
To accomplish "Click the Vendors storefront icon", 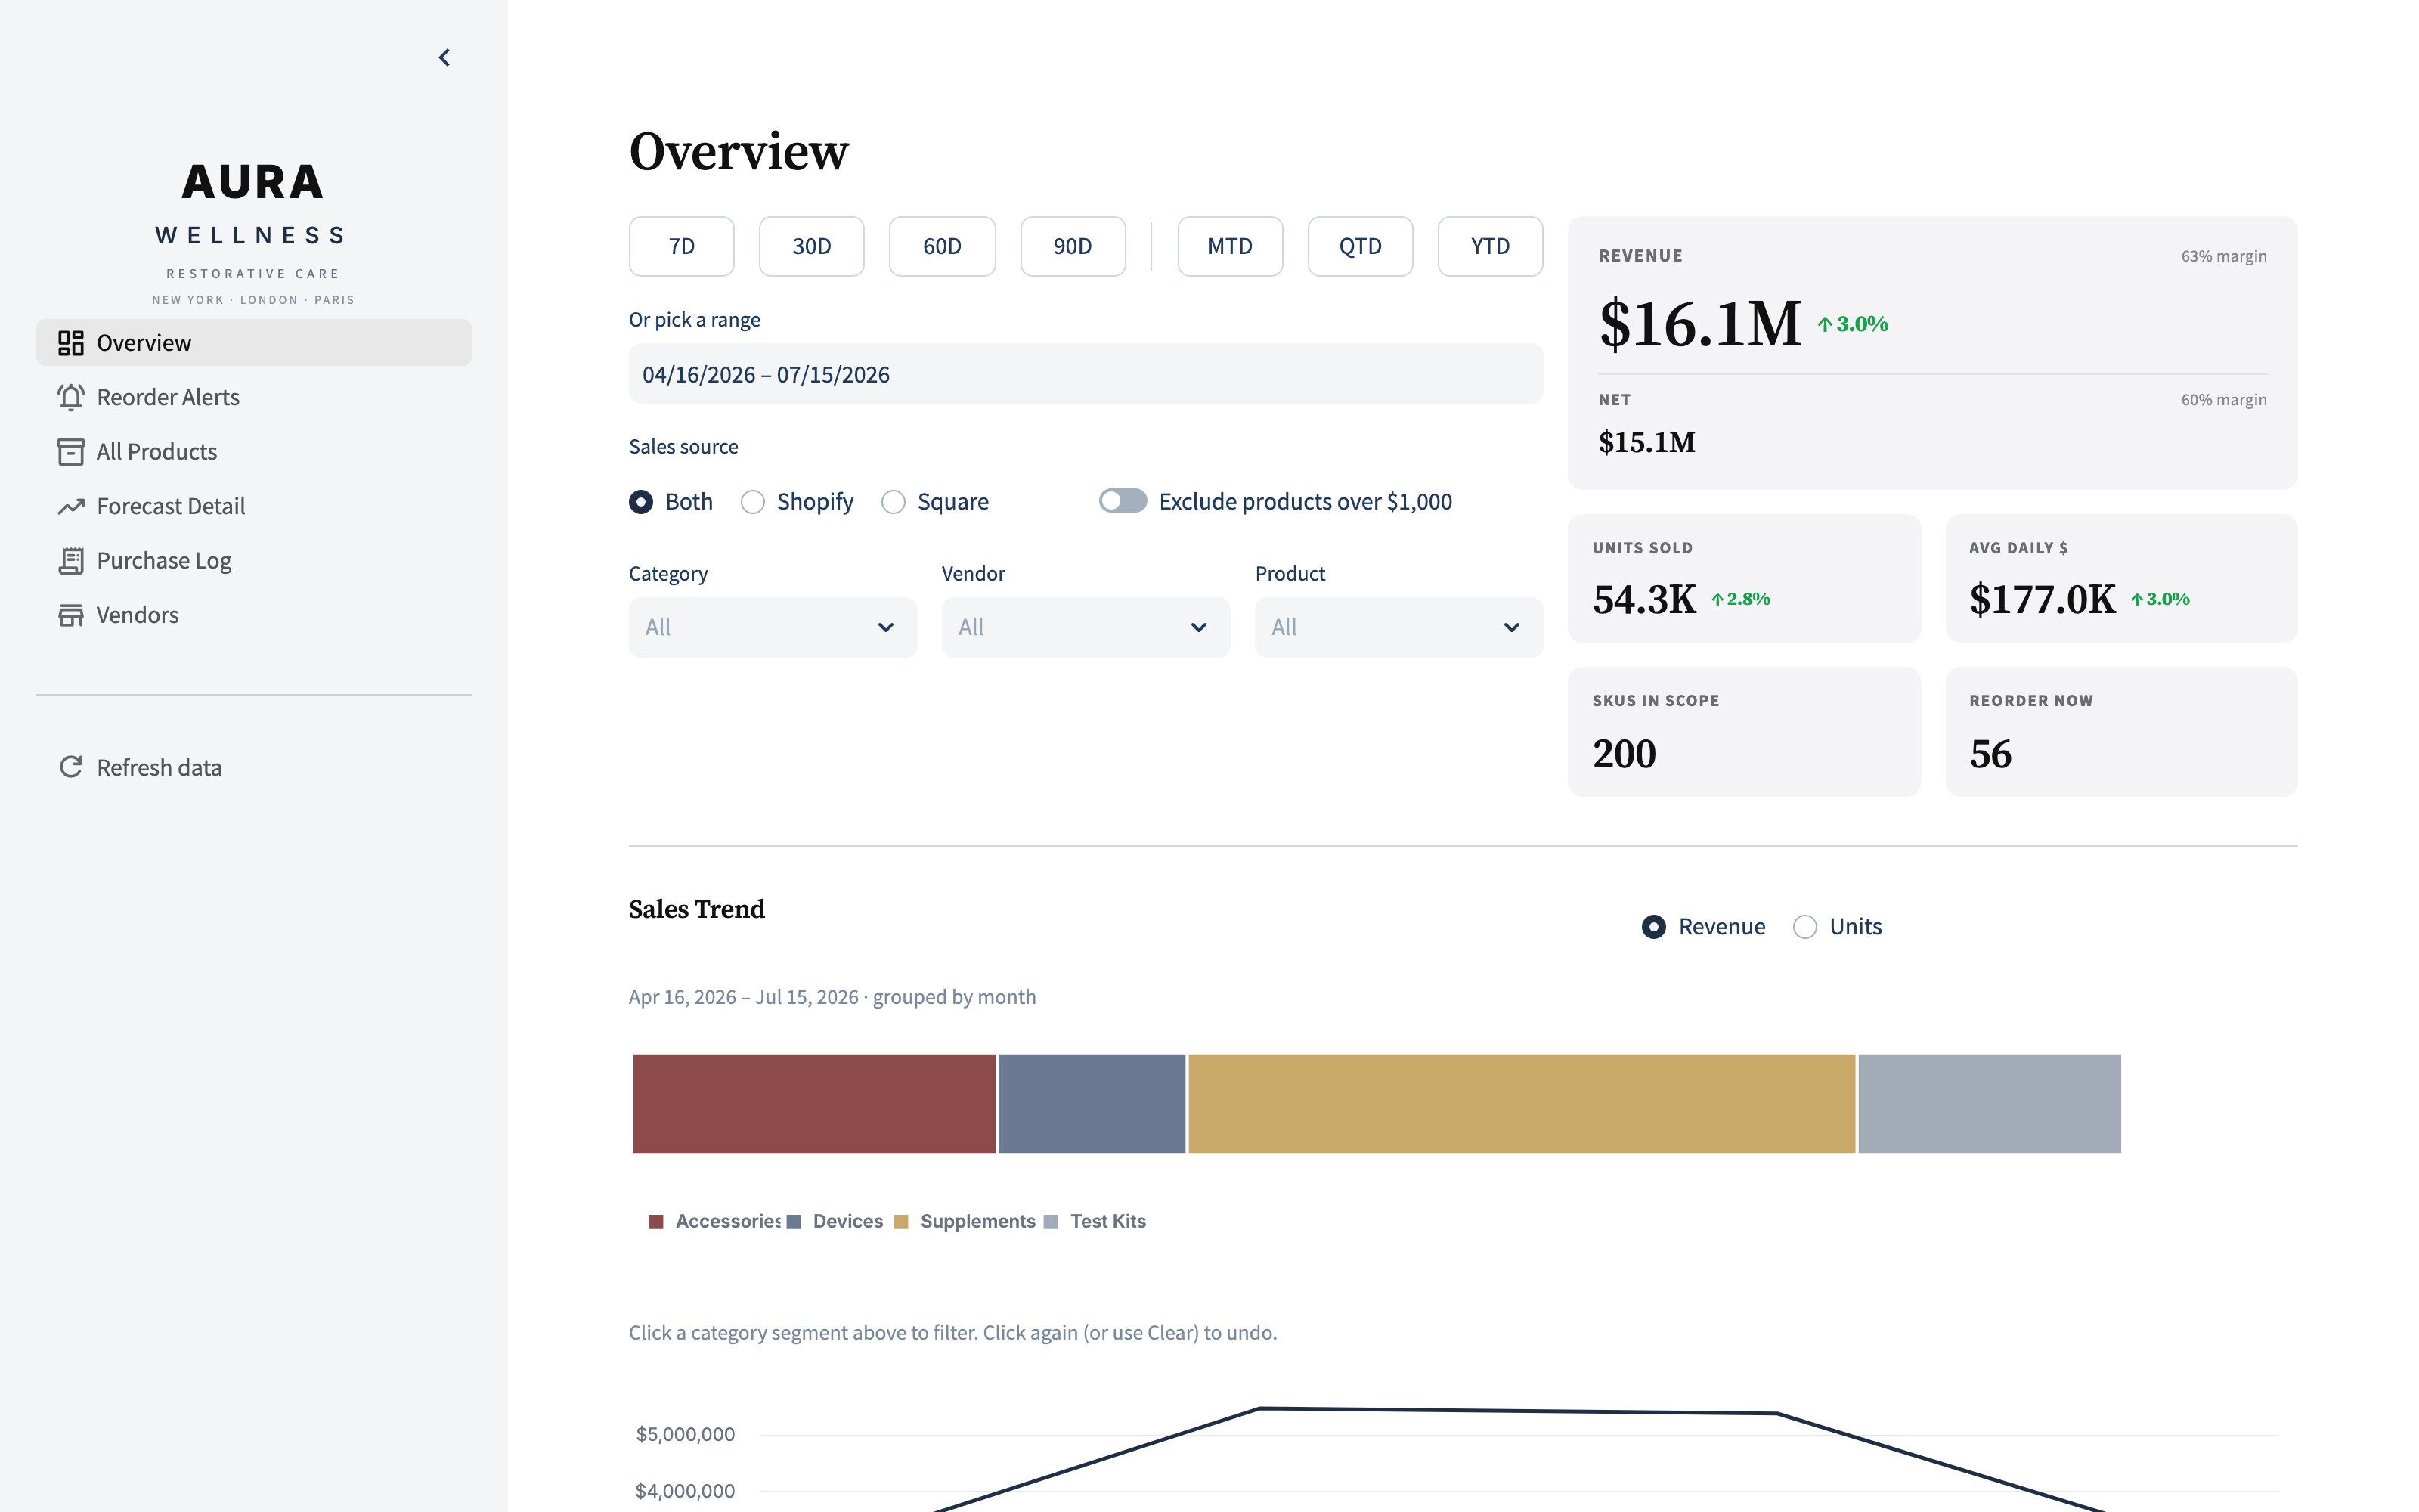I will click(71, 615).
